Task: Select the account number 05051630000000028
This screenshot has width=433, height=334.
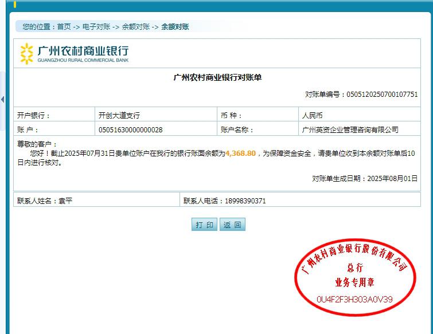Action: 131,130
